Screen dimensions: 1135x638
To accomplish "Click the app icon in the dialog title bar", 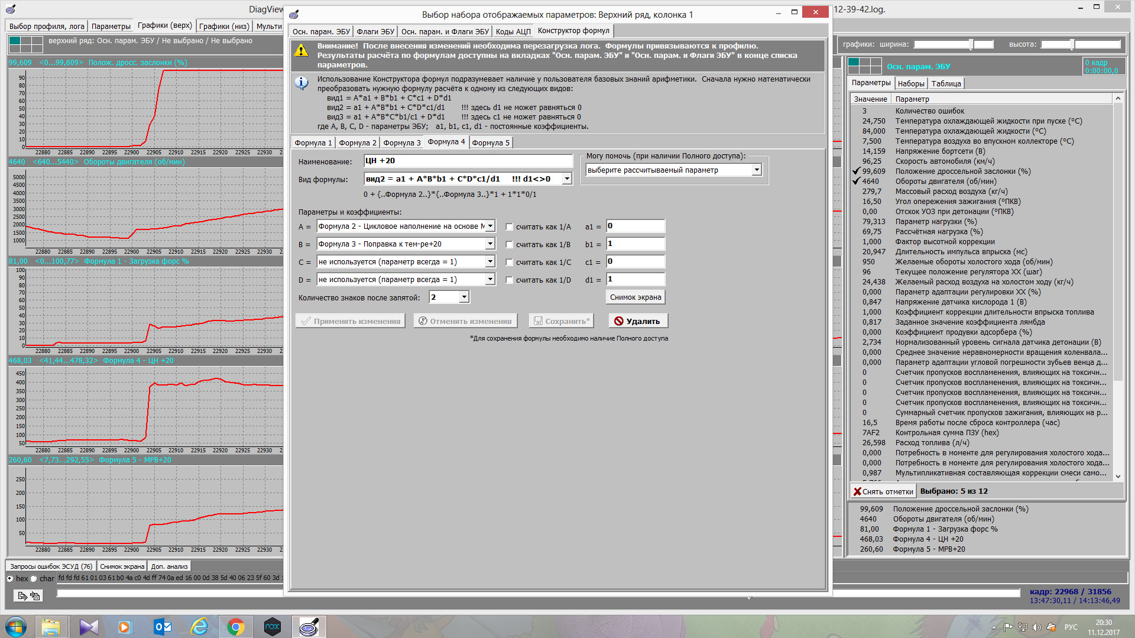I will [294, 14].
